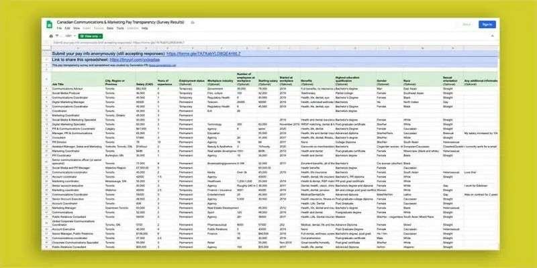Click the filter icon in toolbar
The height and width of the screenshot is (268, 537).
pyautogui.click(x=57, y=36)
